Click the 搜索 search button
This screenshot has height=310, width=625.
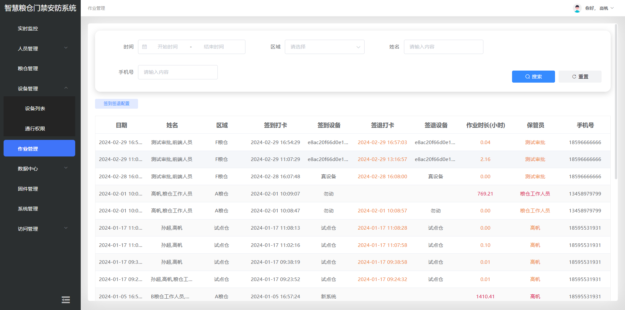click(533, 76)
